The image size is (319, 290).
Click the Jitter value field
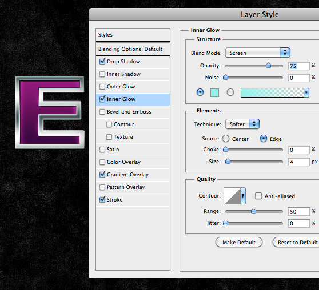299,224
